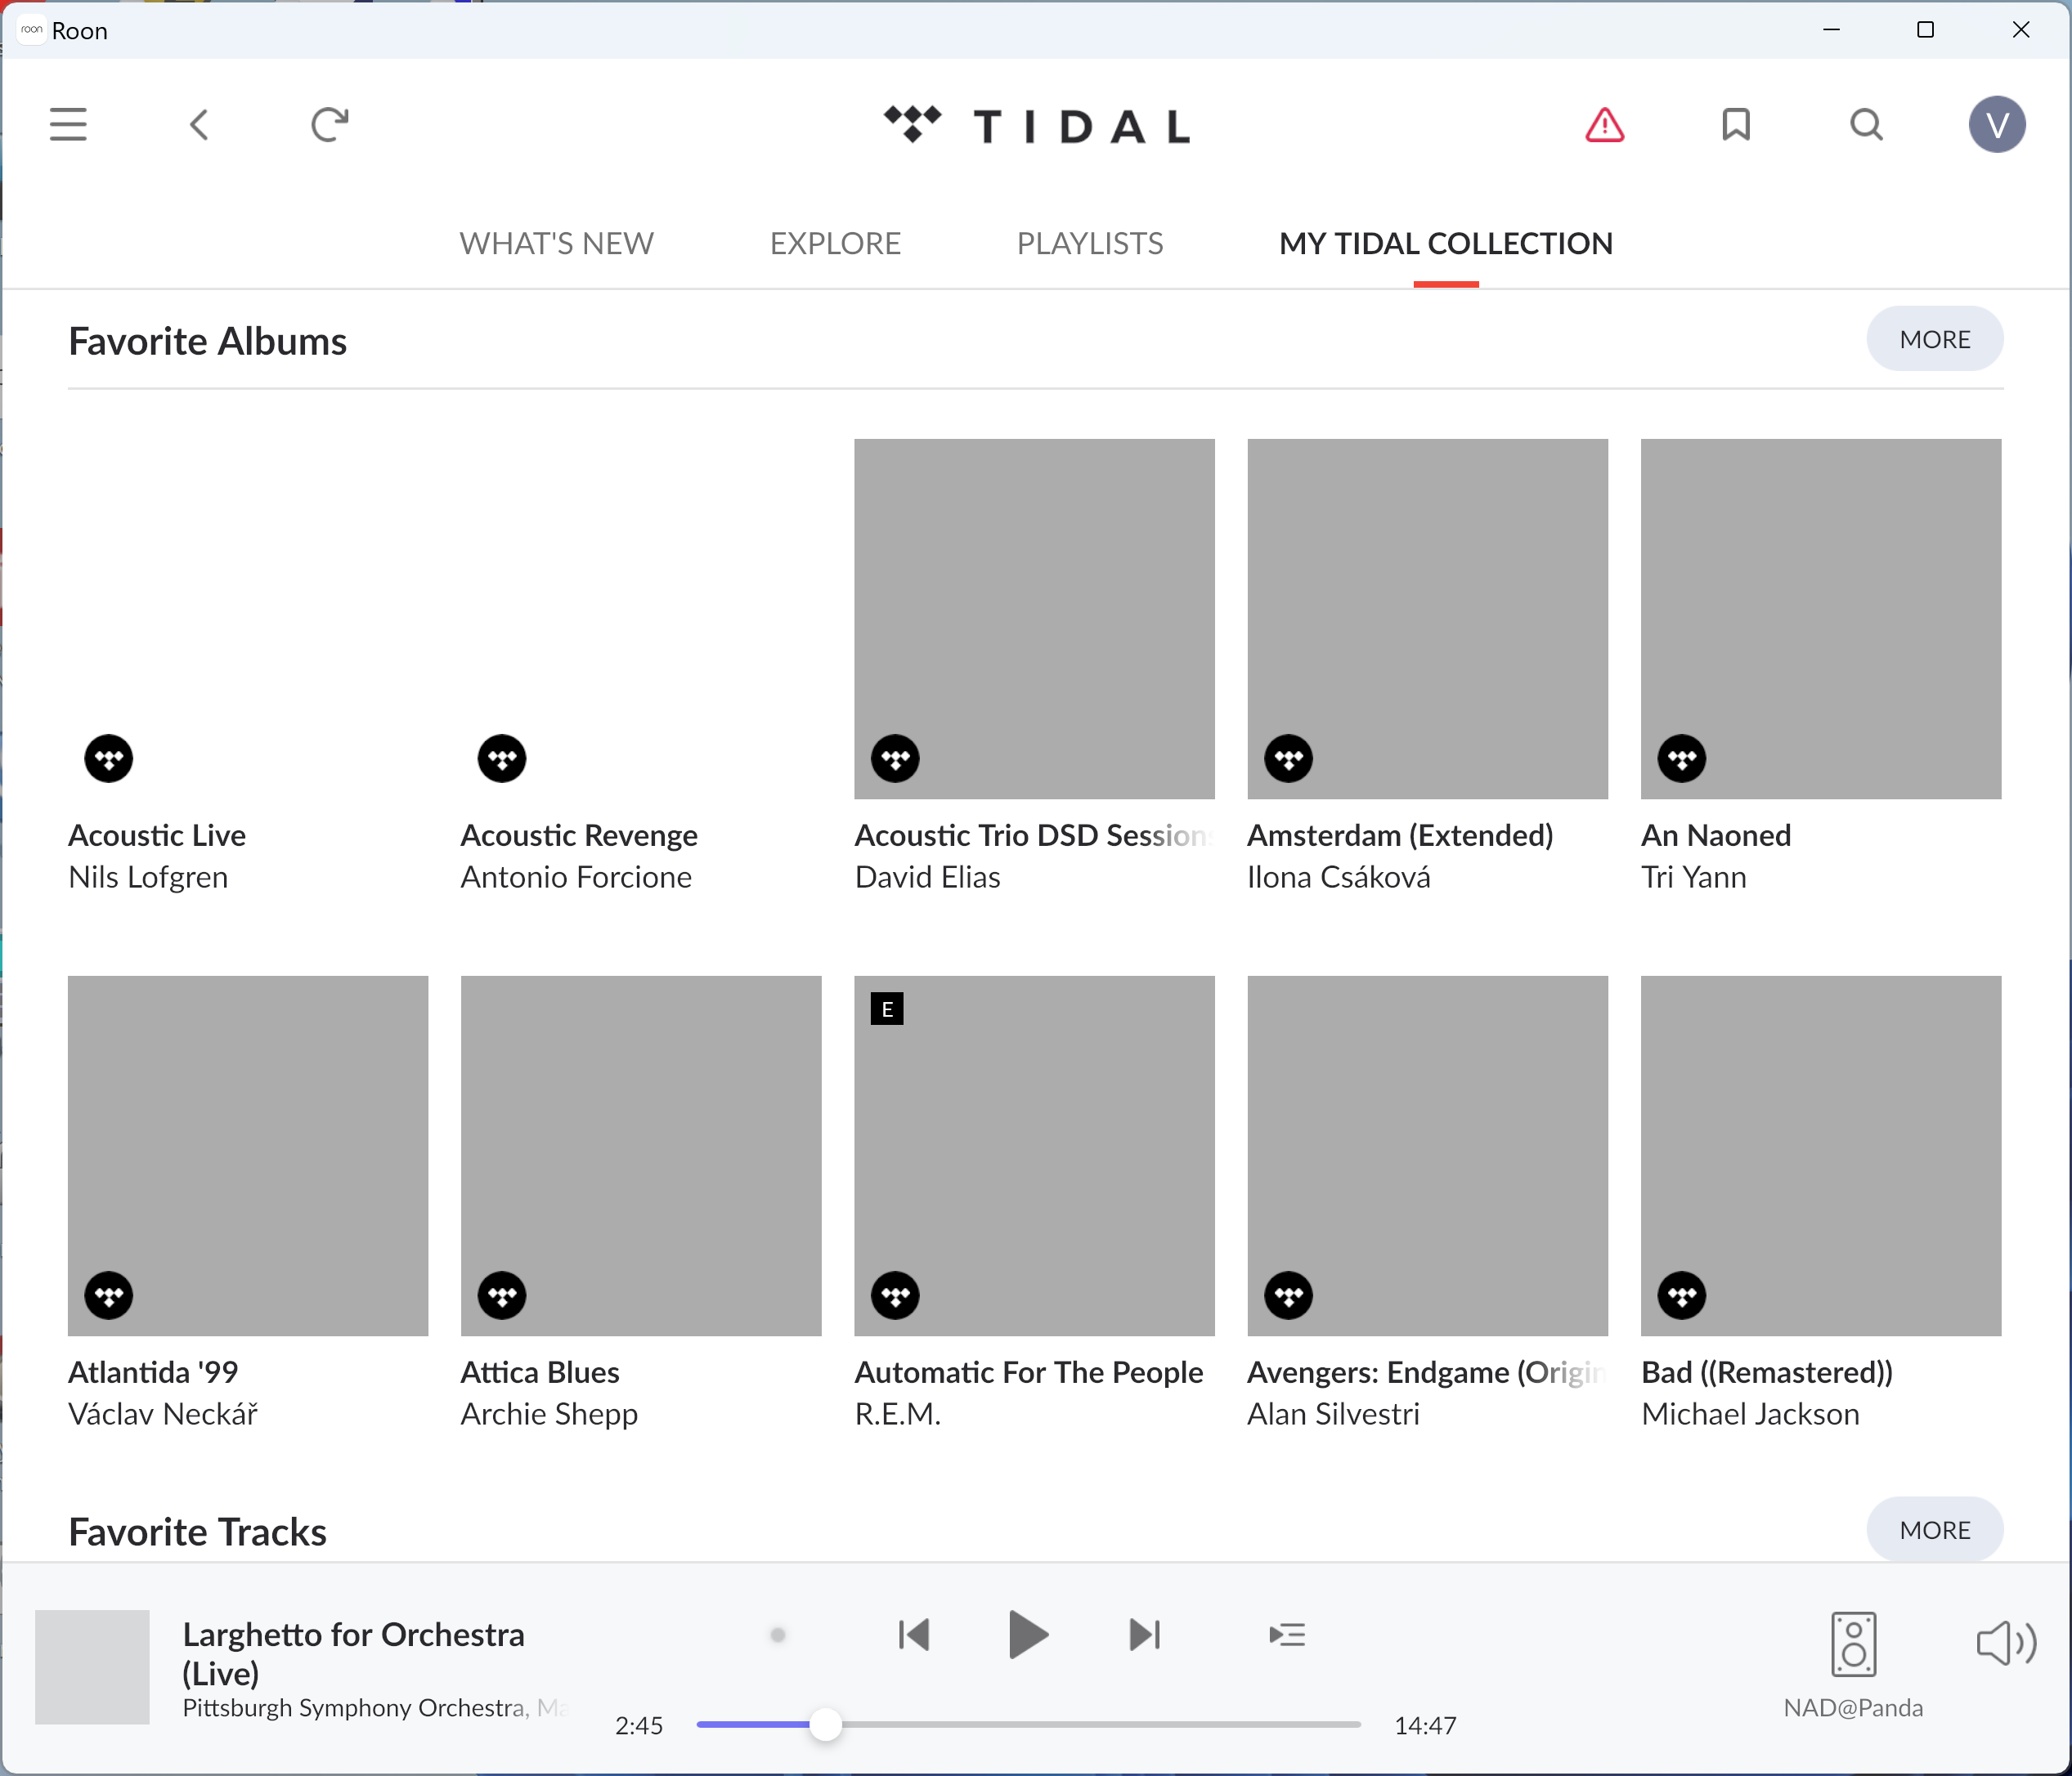The image size is (2072, 1776).
Task: Open the play queue icon
Action: pyautogui.click(x=1286, y=1635)
